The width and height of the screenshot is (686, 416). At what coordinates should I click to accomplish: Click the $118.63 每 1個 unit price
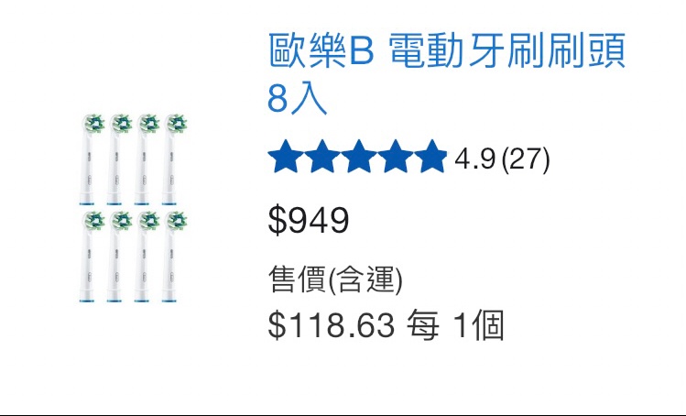pos(387,325)
